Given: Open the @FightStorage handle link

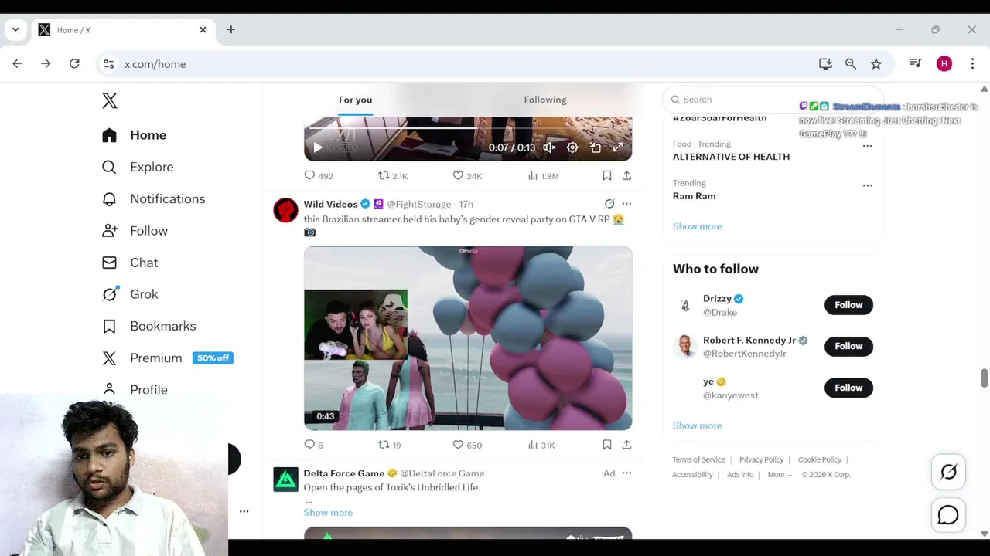Looking at the screenshot, I should 418,204.
